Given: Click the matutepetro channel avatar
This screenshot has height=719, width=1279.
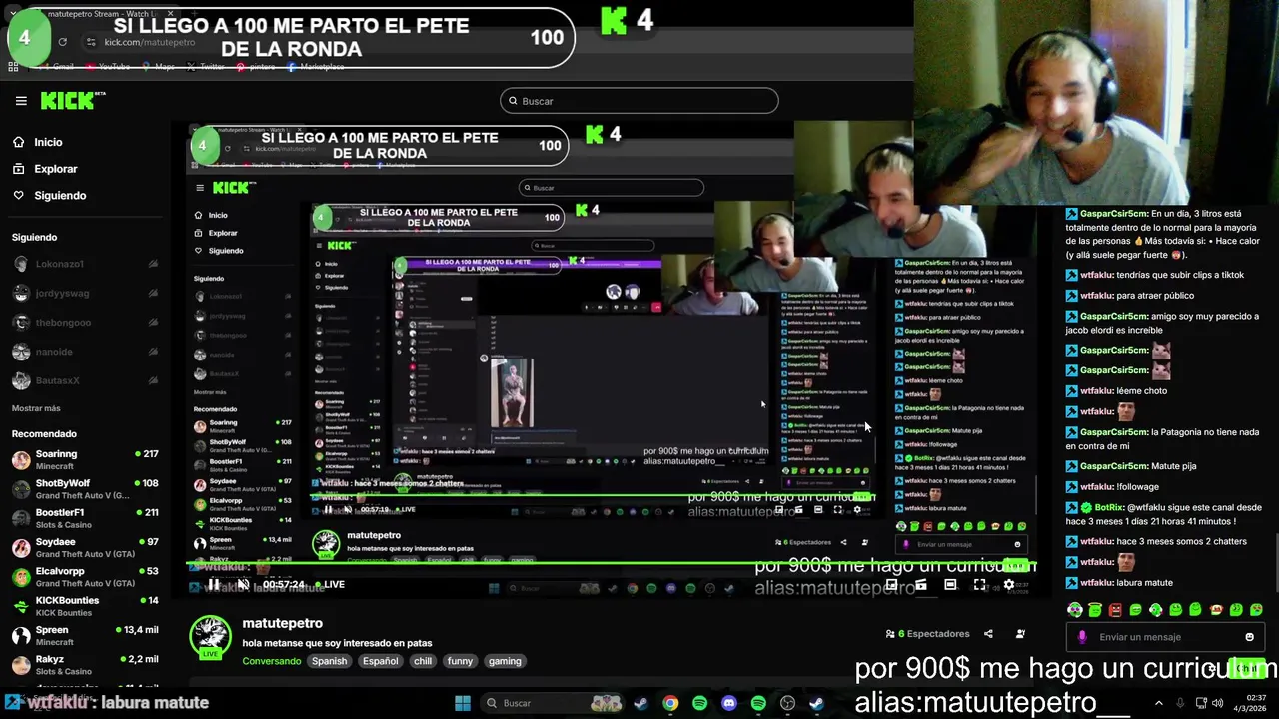Looking at the screenshot, I should click(210, 637).
